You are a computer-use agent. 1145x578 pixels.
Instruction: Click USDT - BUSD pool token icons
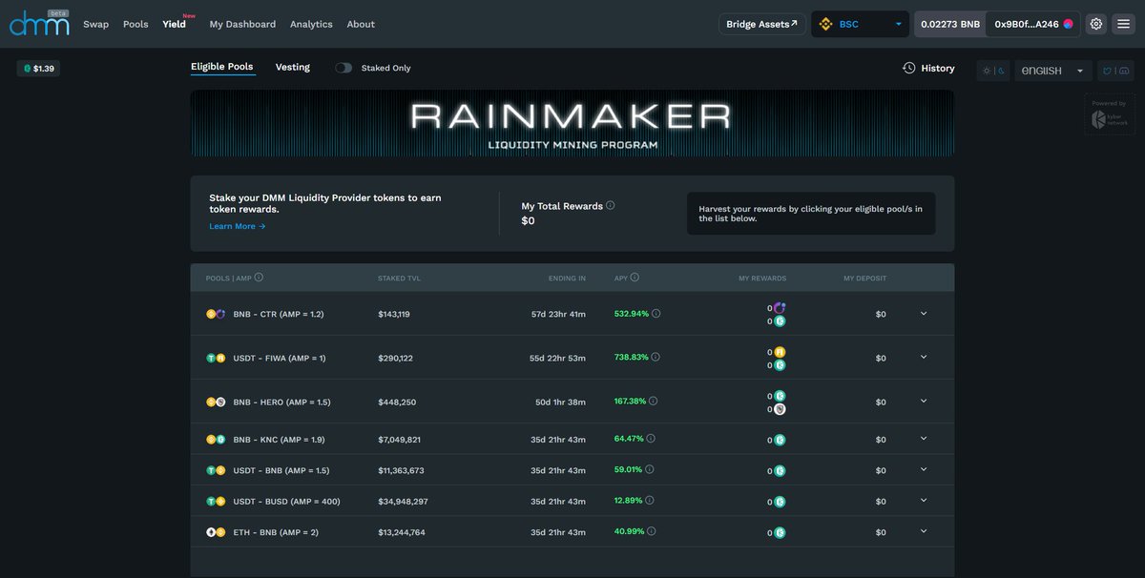click(x=216, y=501)
